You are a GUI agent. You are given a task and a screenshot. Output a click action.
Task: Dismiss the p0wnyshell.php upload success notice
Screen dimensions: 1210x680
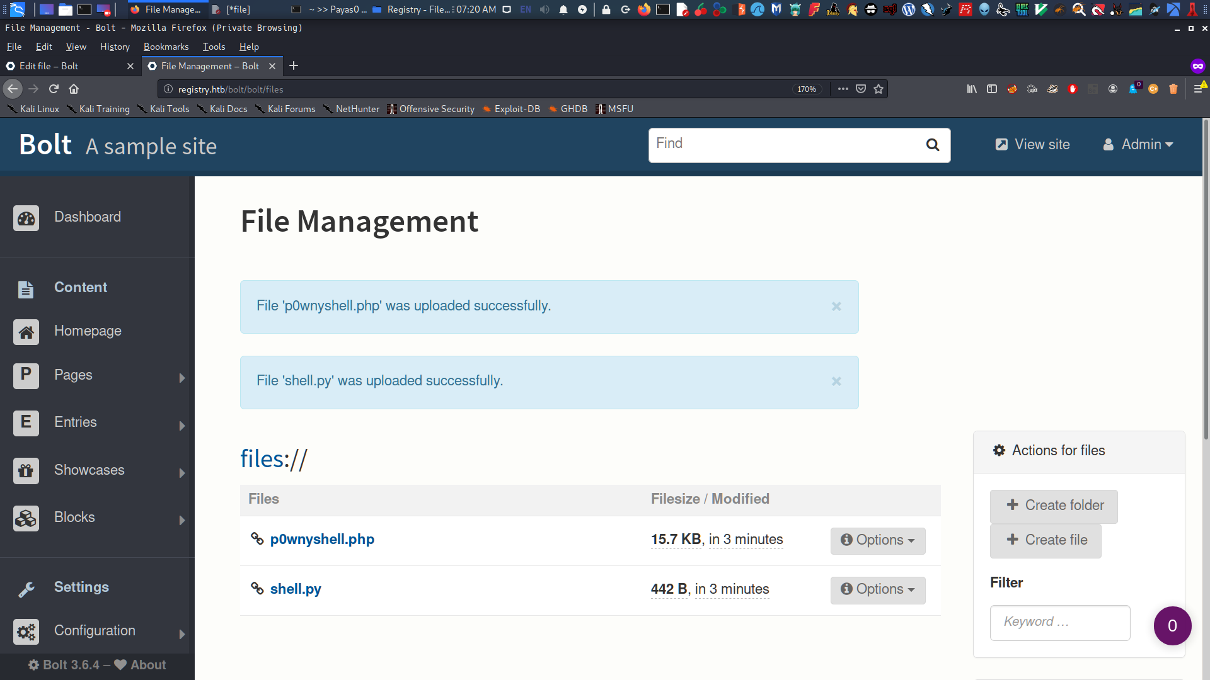coord(836,307)
